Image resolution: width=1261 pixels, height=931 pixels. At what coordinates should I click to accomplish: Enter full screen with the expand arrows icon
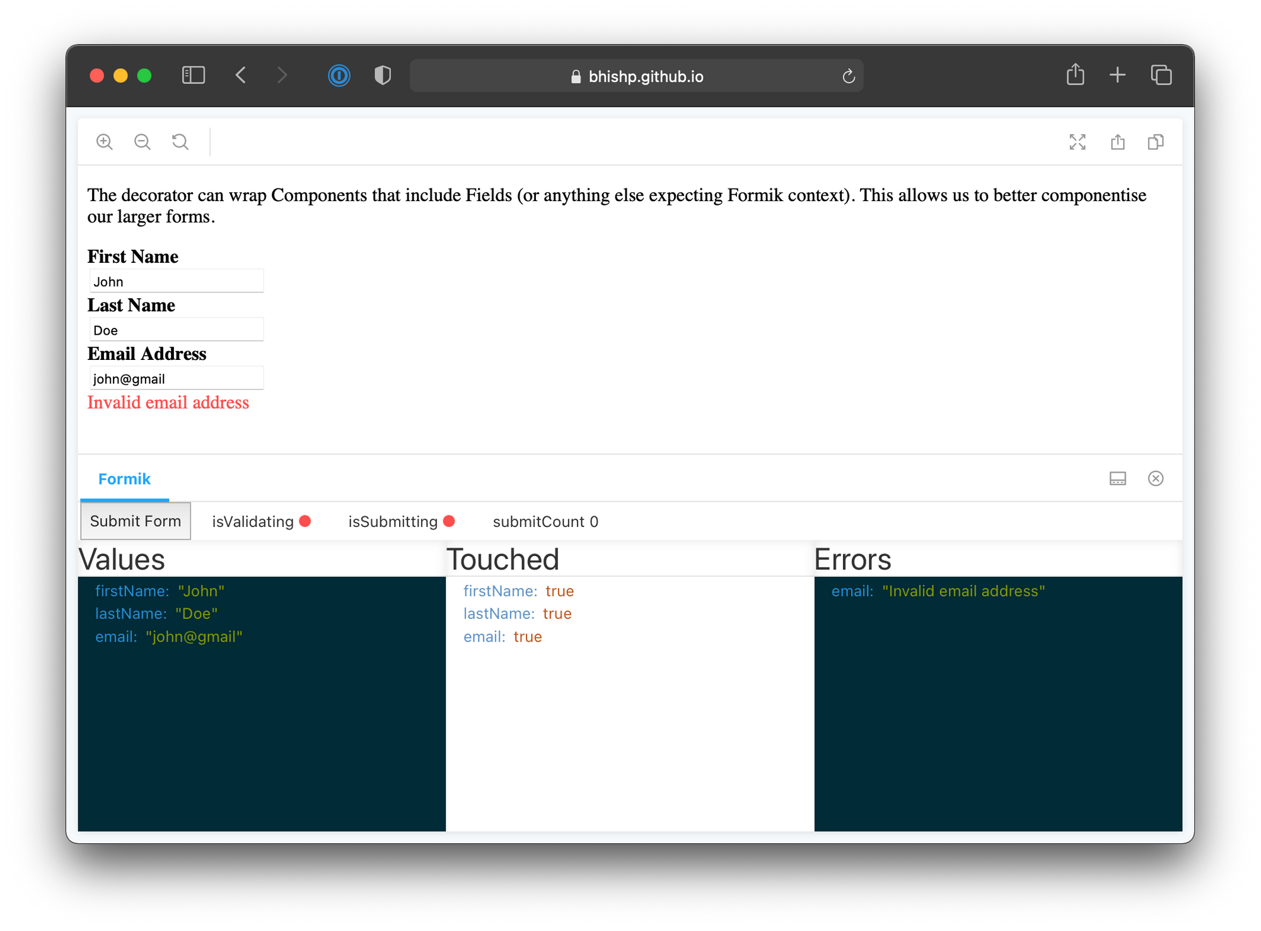[x=1078, y=142]
